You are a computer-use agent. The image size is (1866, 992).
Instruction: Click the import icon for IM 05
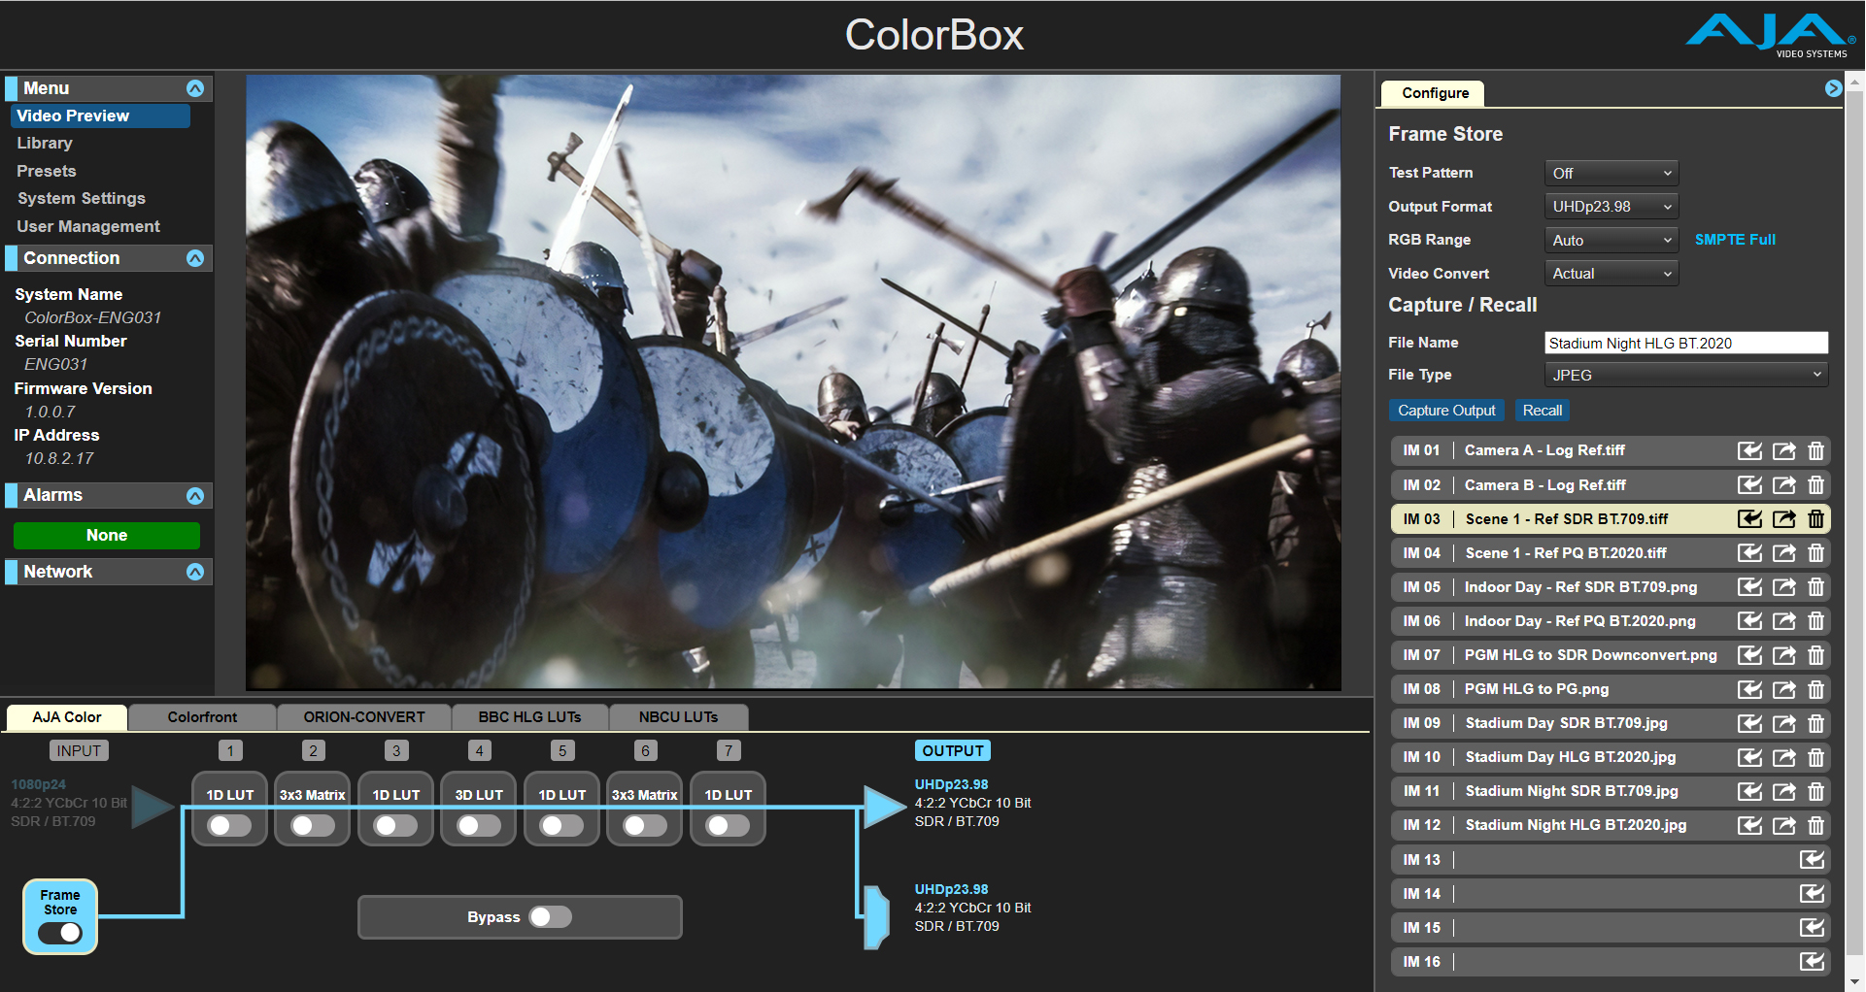point(1749,587)
